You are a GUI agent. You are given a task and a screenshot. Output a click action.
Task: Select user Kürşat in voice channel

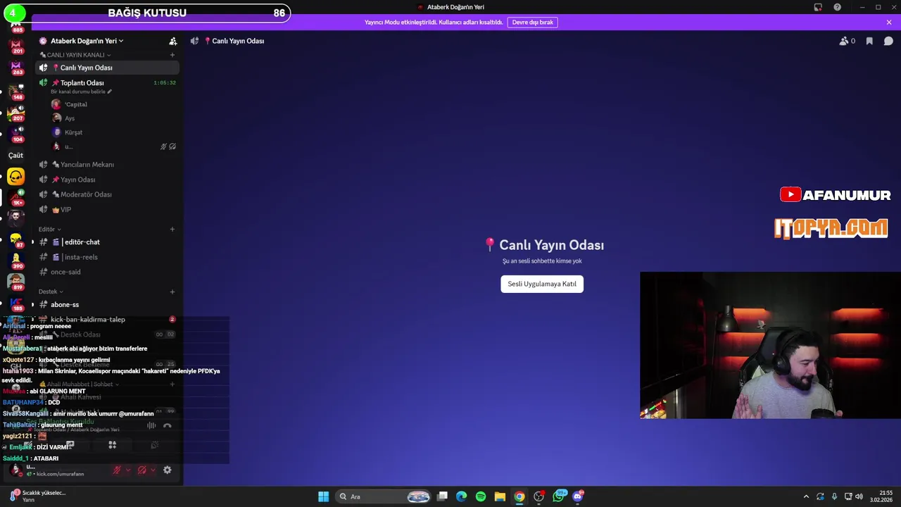click(x=68, y=132)
